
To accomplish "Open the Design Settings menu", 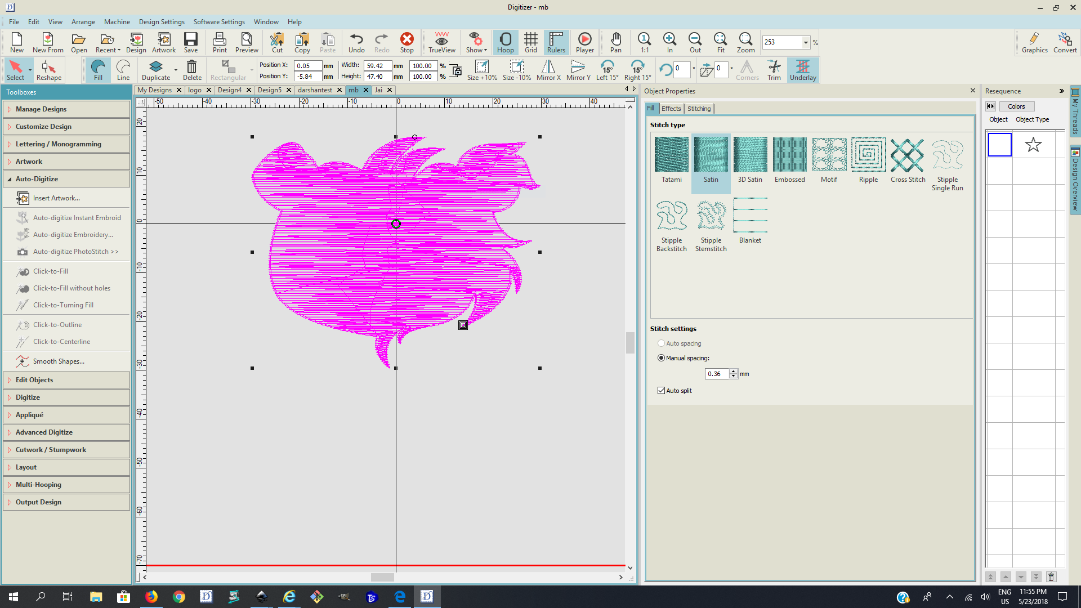I will point(162,22).
